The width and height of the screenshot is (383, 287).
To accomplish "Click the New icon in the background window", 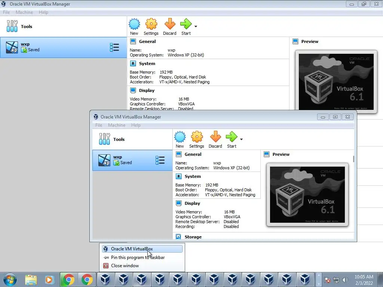I will [x=134, y=24].
